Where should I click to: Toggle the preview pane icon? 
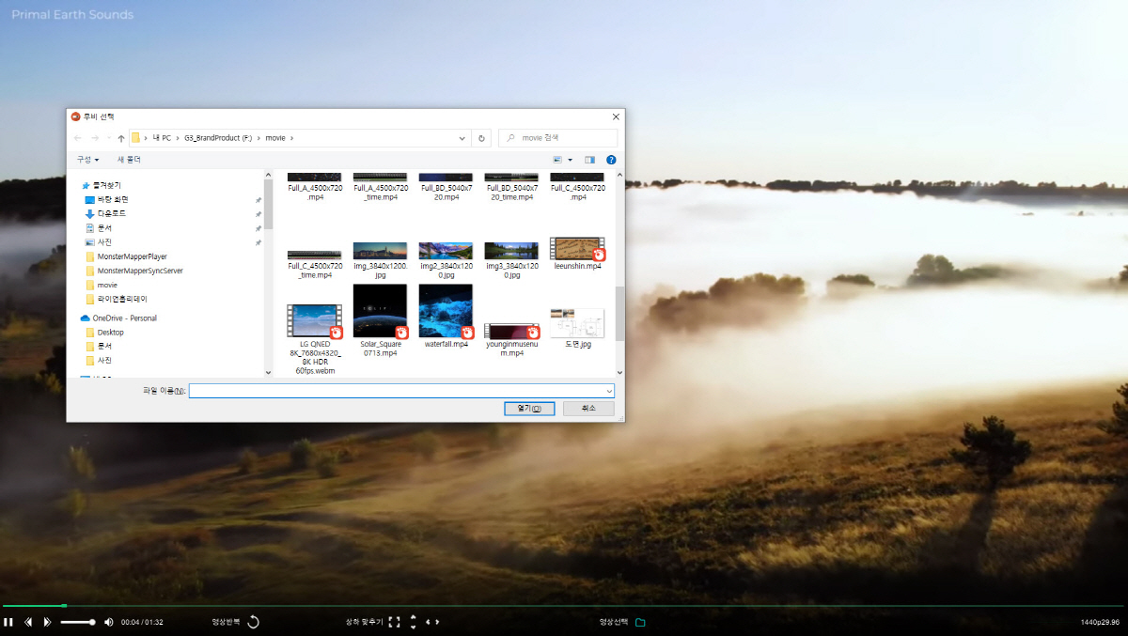click(x=590, y=160)
